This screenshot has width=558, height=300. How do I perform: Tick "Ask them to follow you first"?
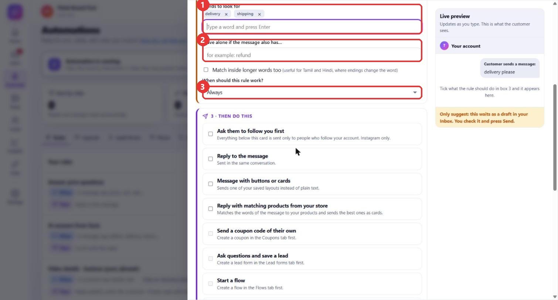click(x=211, y=134)
